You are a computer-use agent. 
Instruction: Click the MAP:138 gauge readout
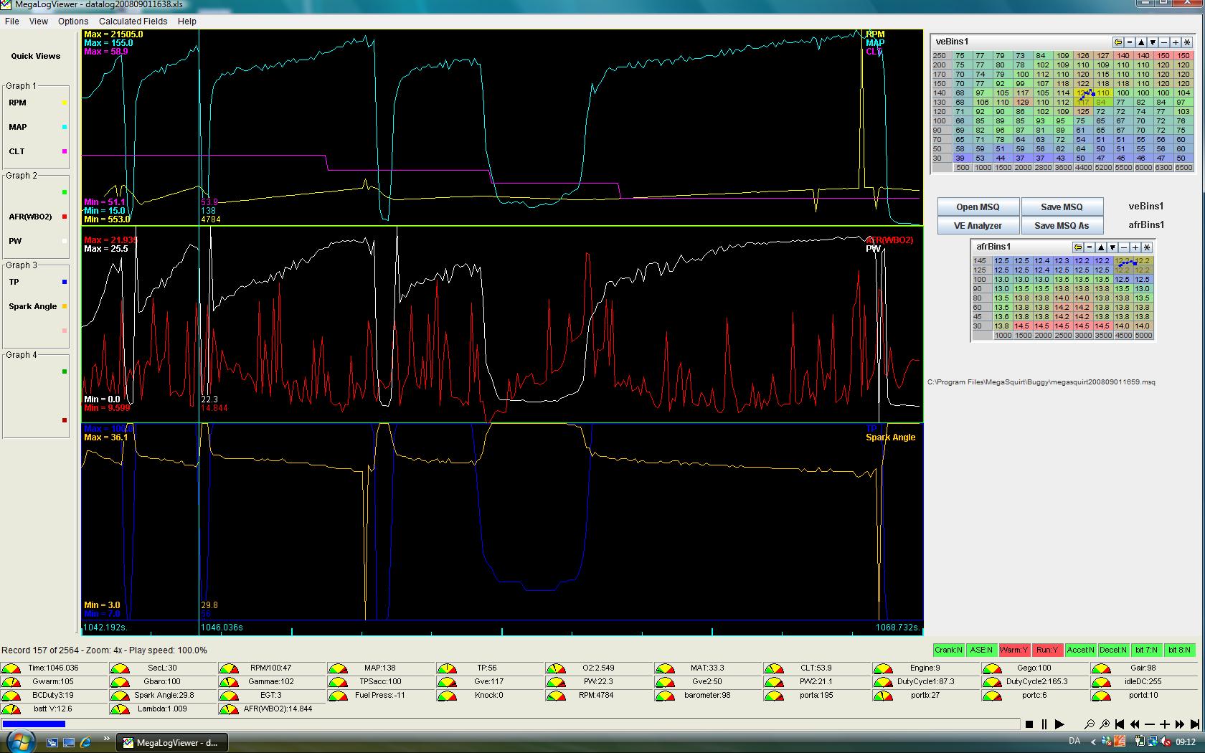pyautogui.click(x=379, y=668)
